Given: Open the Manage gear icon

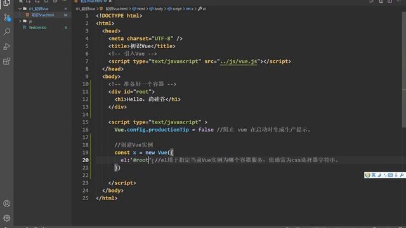Looking at the screenshot, I should point(7,218).
